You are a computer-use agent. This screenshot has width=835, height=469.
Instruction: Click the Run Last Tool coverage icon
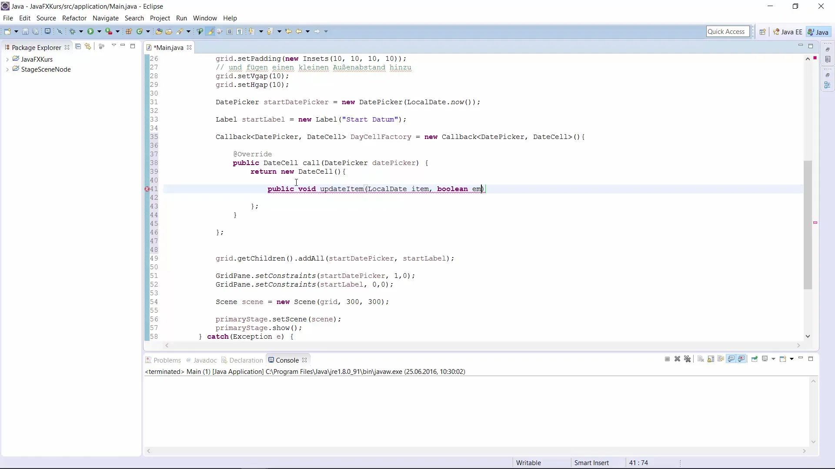click(109, 31)
